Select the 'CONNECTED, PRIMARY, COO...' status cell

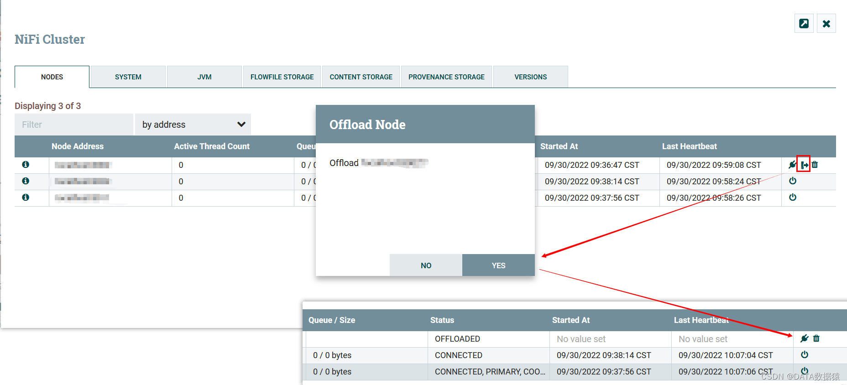(489, 372)
